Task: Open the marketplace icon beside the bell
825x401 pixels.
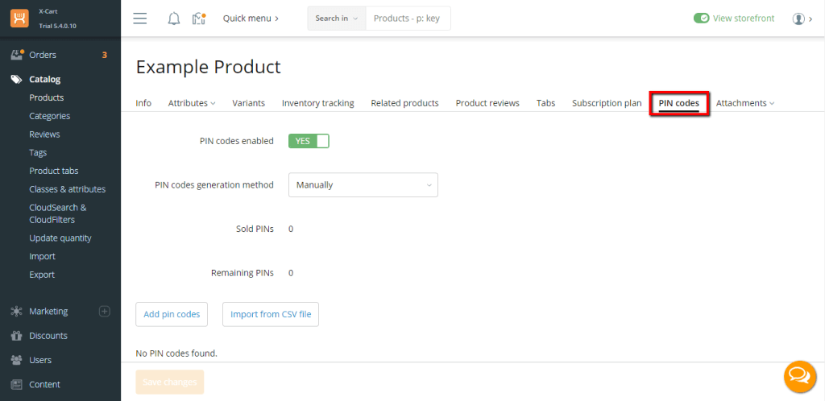Action: (x=198, y=19)
